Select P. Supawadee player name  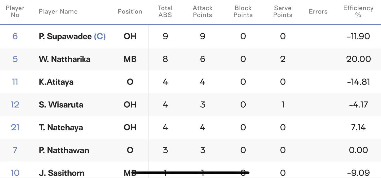tap(65, 36)
